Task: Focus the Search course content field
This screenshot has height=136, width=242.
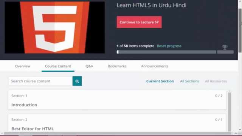Action: point(40,81)
